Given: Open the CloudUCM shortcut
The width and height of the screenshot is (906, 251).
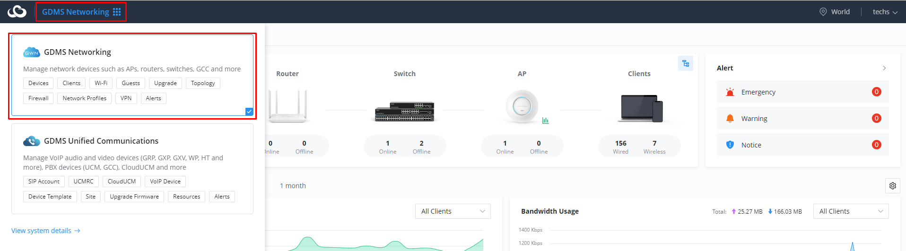Looking at the screenshot, I should click(122, 182).
